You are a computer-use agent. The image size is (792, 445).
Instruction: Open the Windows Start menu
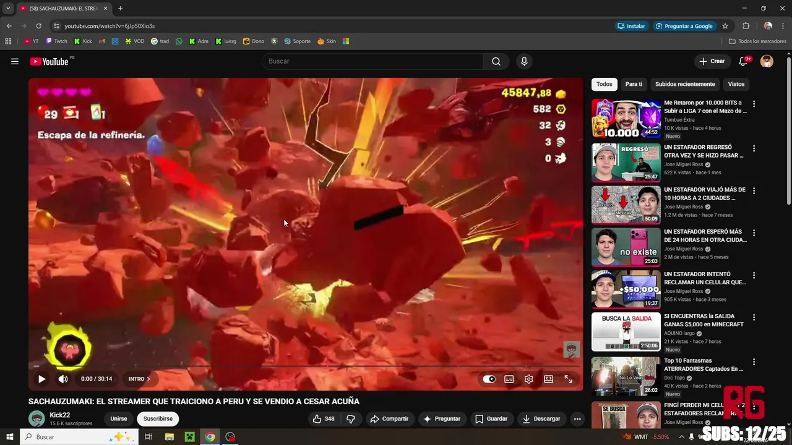[9, 437]
